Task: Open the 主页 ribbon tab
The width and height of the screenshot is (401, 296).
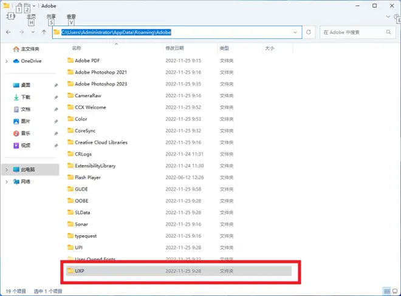Action: point(31,16)
